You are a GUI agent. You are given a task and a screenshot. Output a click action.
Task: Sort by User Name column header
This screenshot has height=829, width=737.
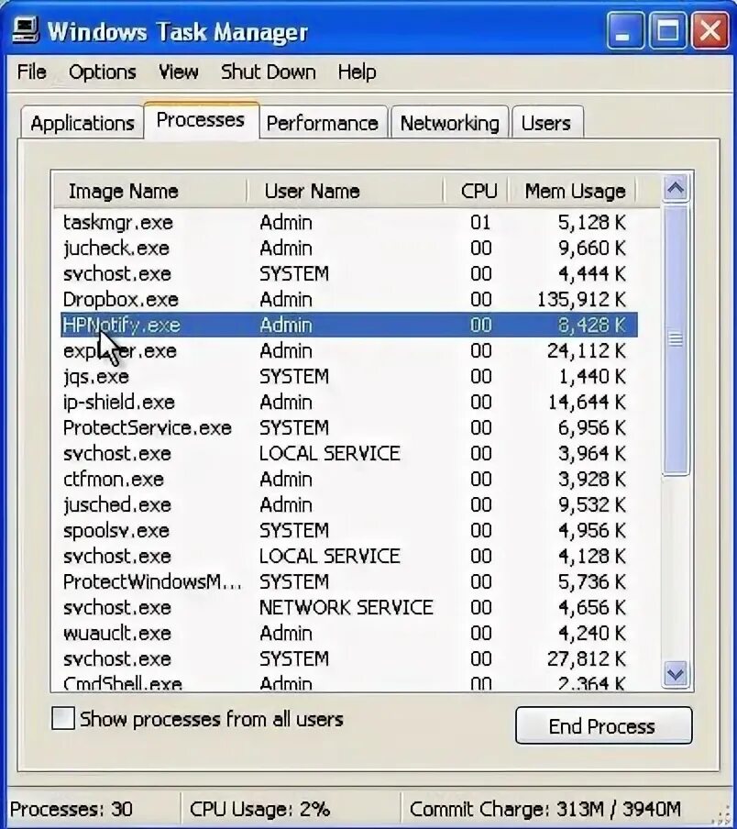point(345,191)
